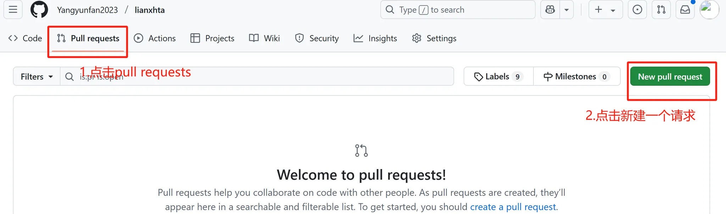Open the Insights tab
The width and height of the screenshot is (726, 214).
click(375, 38)
